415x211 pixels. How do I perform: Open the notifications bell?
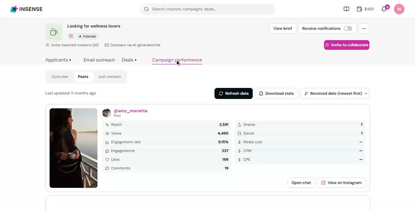pyautogui.click(x=384, y=9)
